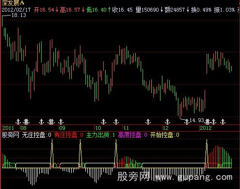Screen dimensions: 240x189
Task: Click the first info marker above the 2011 axis
Action: coord(18,122)
